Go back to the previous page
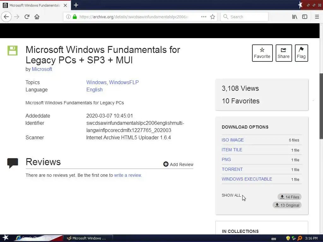 [x=6, y=17]
